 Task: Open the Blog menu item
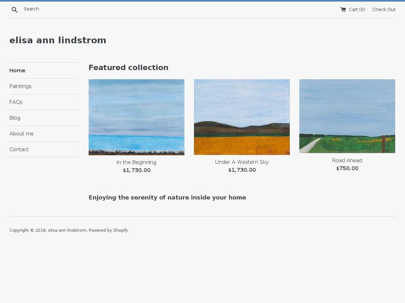pyautogui.click(x=15, y=118)
